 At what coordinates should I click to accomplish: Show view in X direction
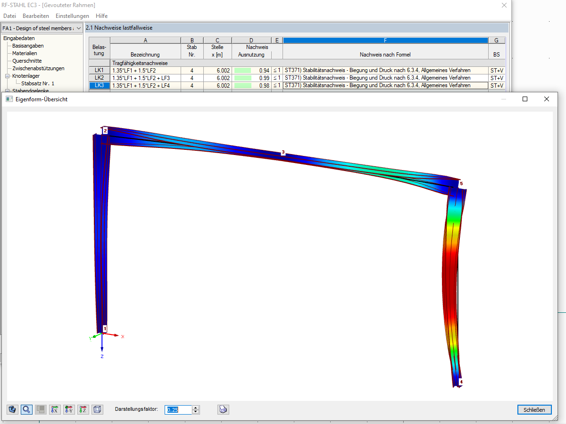click(55, 409)
